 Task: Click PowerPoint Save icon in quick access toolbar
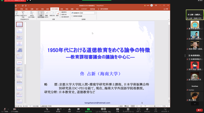(16, 5)
